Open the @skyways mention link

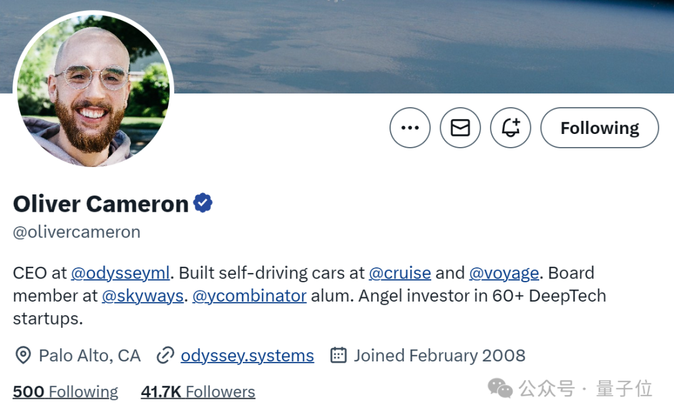143,296
